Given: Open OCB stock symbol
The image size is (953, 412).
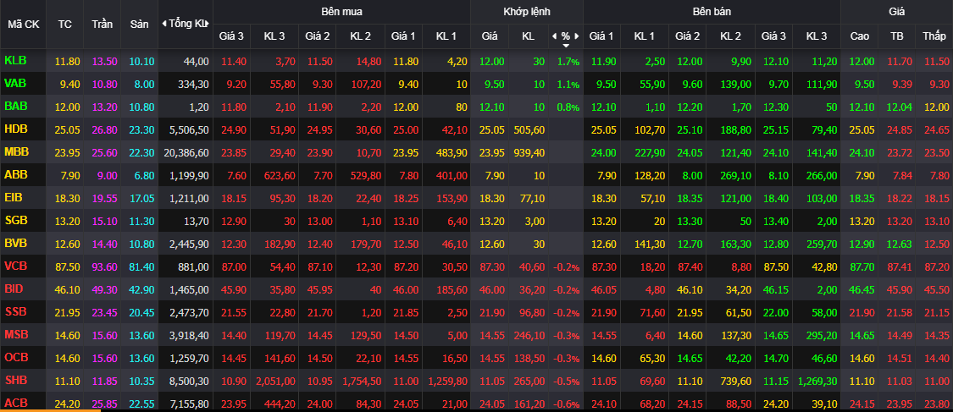Looking at the screenshot, I should (15, 357).
